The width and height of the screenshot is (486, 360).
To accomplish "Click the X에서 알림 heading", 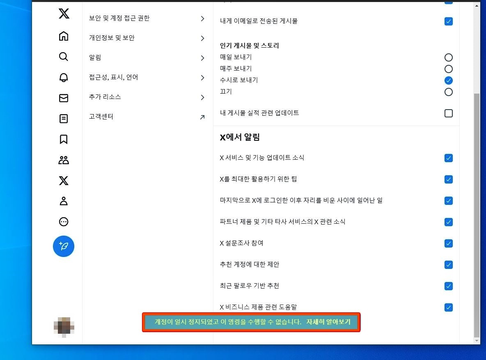I will pos(240,137).
